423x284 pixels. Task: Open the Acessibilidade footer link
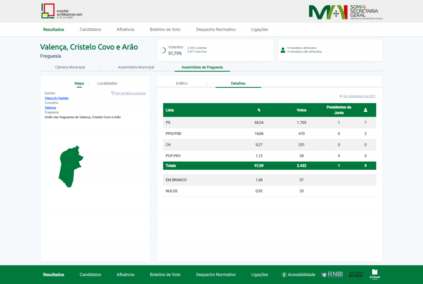click(298, 275)
